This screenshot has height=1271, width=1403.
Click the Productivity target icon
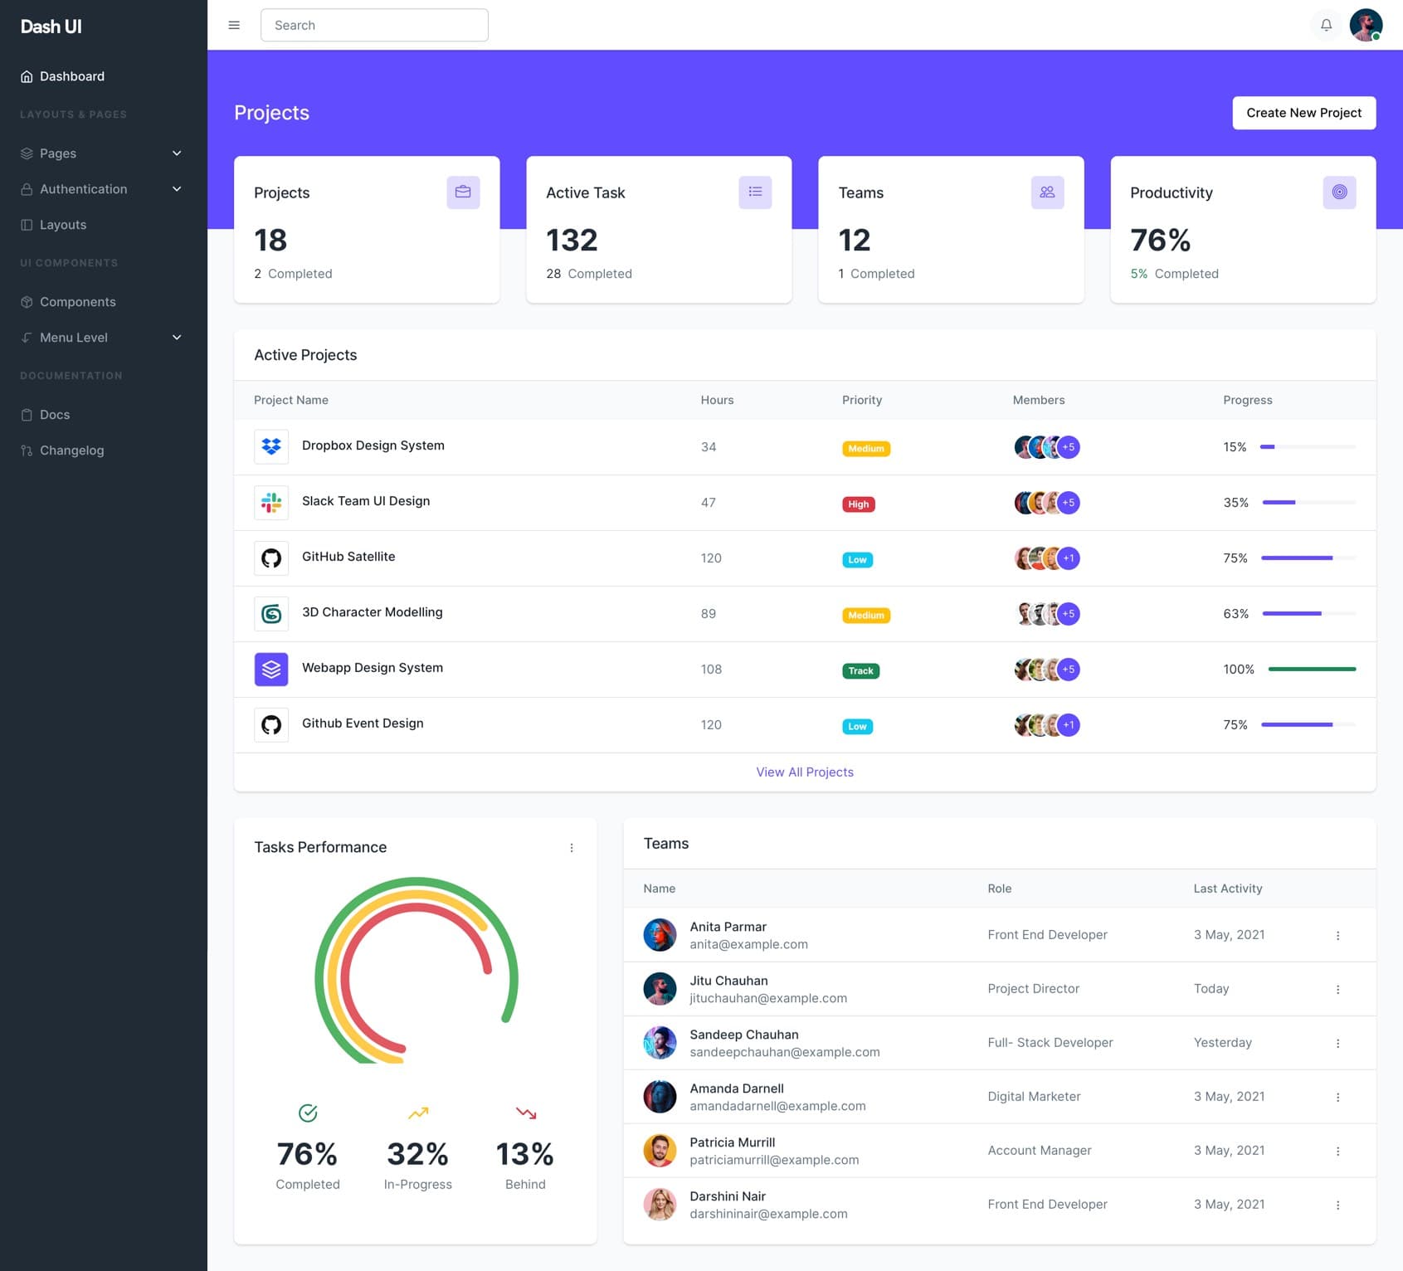[1339, 192]
